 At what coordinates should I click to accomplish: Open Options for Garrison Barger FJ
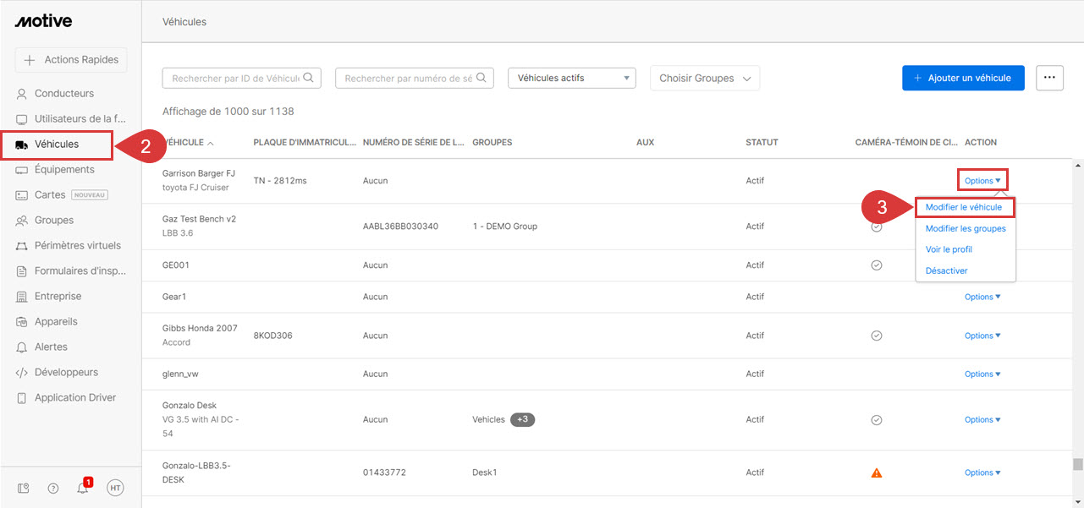(981, 179)
